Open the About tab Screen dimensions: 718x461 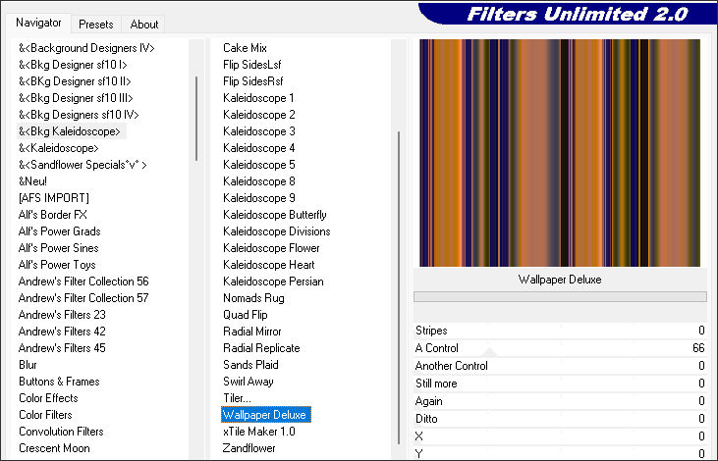pyautogui.click(x=144, y=24)
